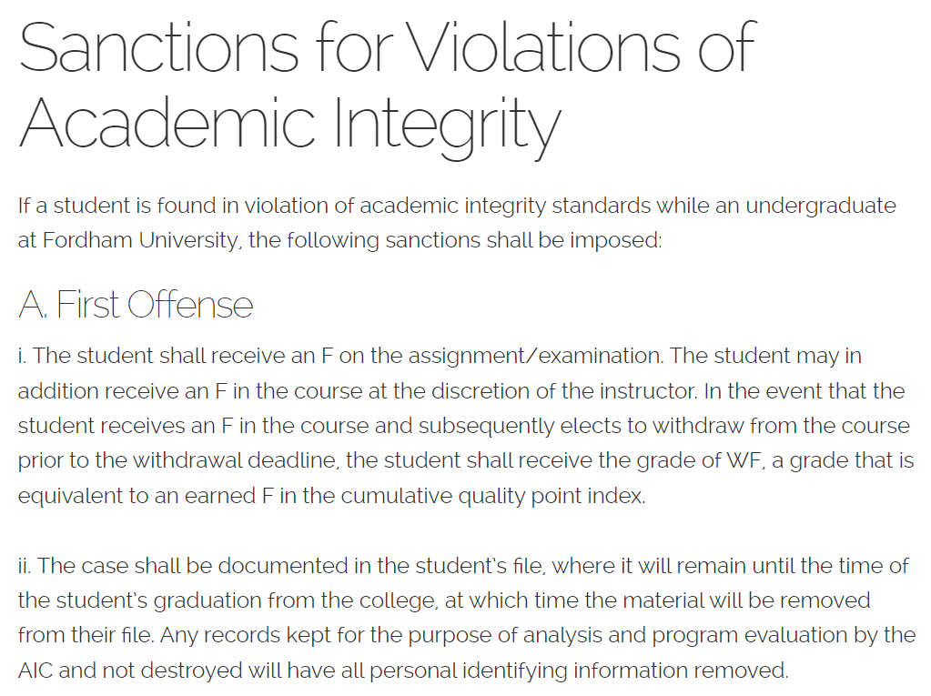931x696 pixels.
Task: Click the word "Sanctions" in the page title
Action: tap(158, 45)
